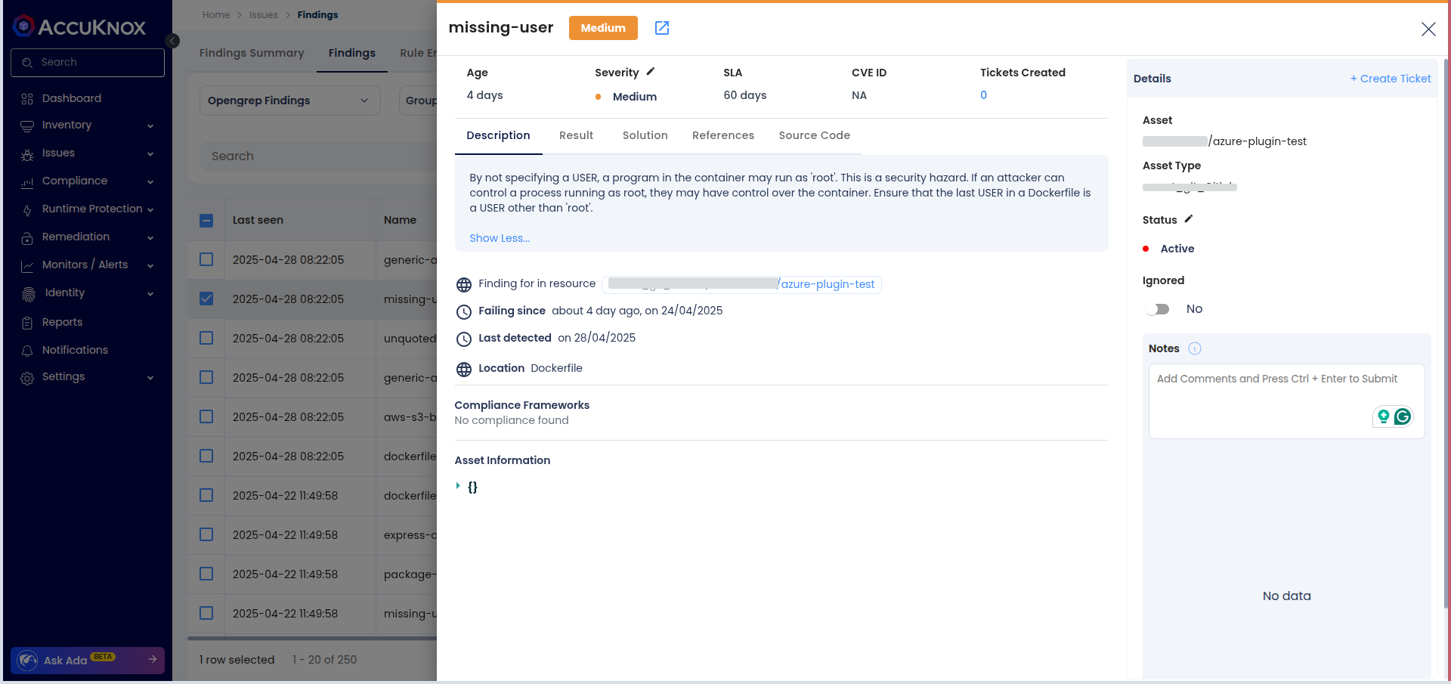Open Dashboard from the sidebar
The width and height of the screenshot is (1451, 684).
coord(72,98)
